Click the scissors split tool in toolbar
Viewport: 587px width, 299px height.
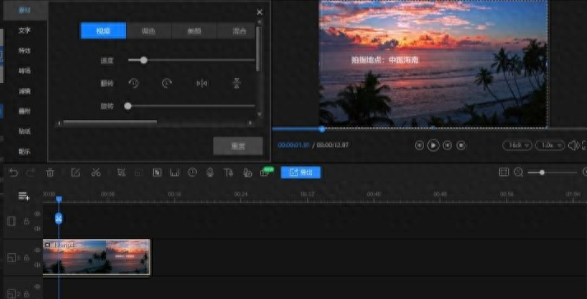(96, 172)
